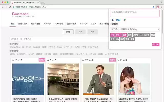Screen dimensions: 164x102
Task: Toggle the pink 記事 tag chip
Action: click(x=125, y=35)
